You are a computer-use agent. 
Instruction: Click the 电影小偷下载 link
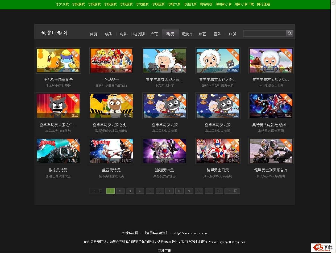244,4
